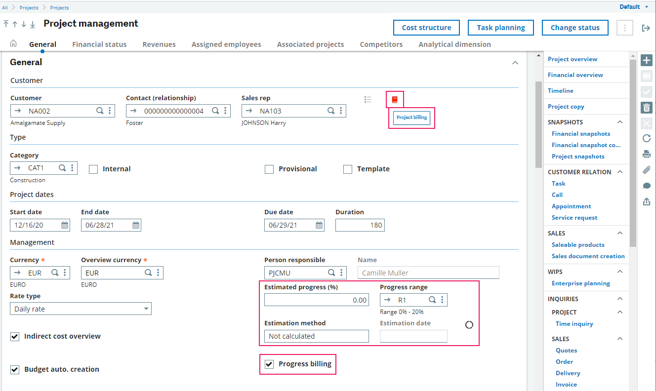Open the red notes icon near Sales rep

(x=394, y=99)
